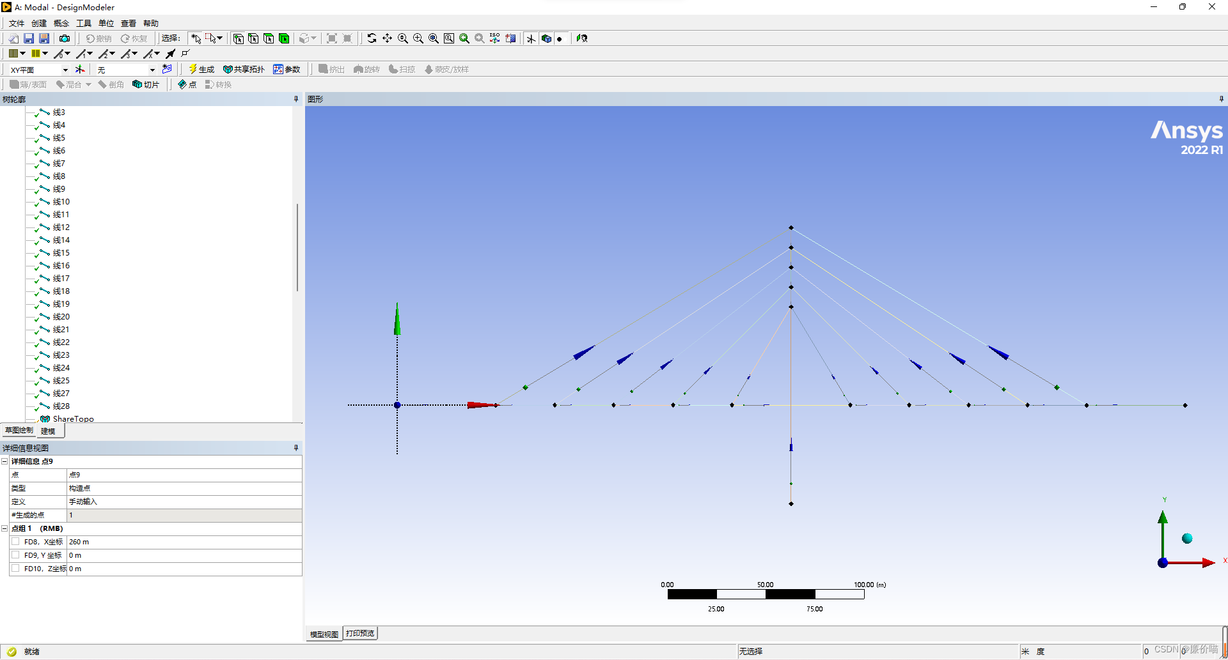Choose the face selection filter

coord(269,39)
